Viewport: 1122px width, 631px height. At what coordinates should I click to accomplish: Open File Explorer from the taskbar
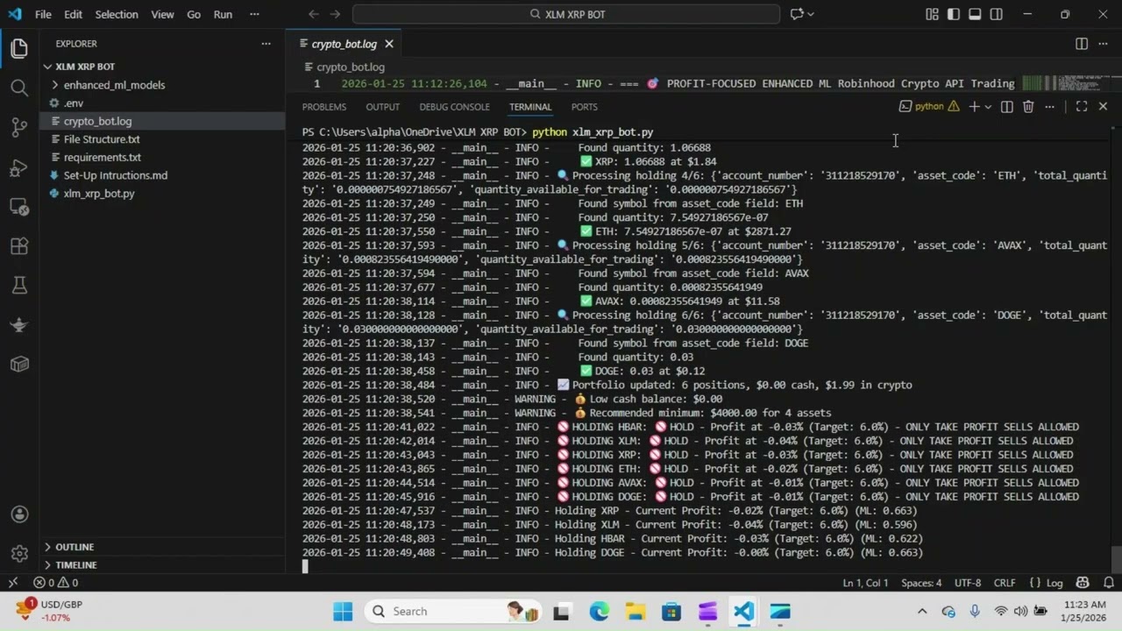(x=636, y=611)
